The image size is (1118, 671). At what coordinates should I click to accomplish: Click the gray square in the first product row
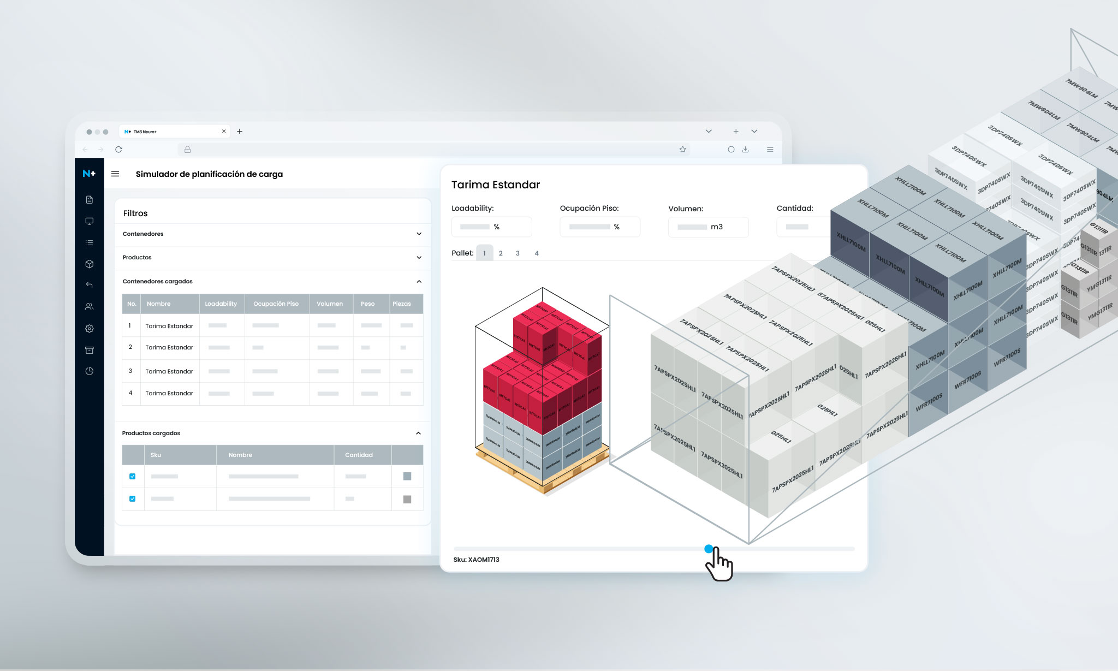pos(407,477)
